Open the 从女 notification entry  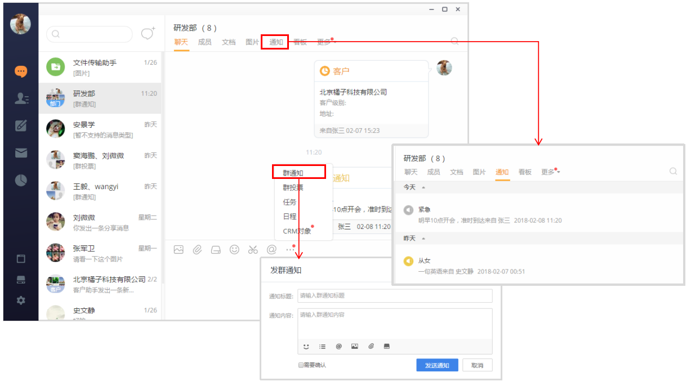click(x=538, y=266)
